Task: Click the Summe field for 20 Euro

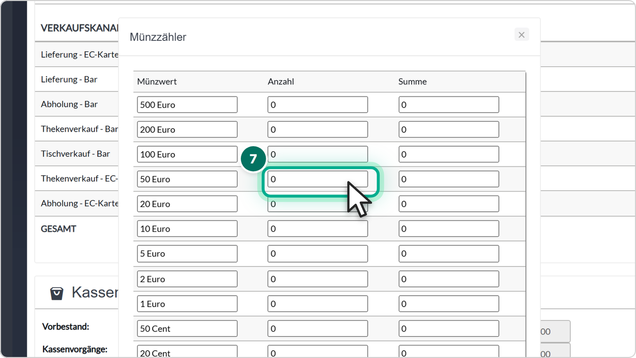Action: 449,204
